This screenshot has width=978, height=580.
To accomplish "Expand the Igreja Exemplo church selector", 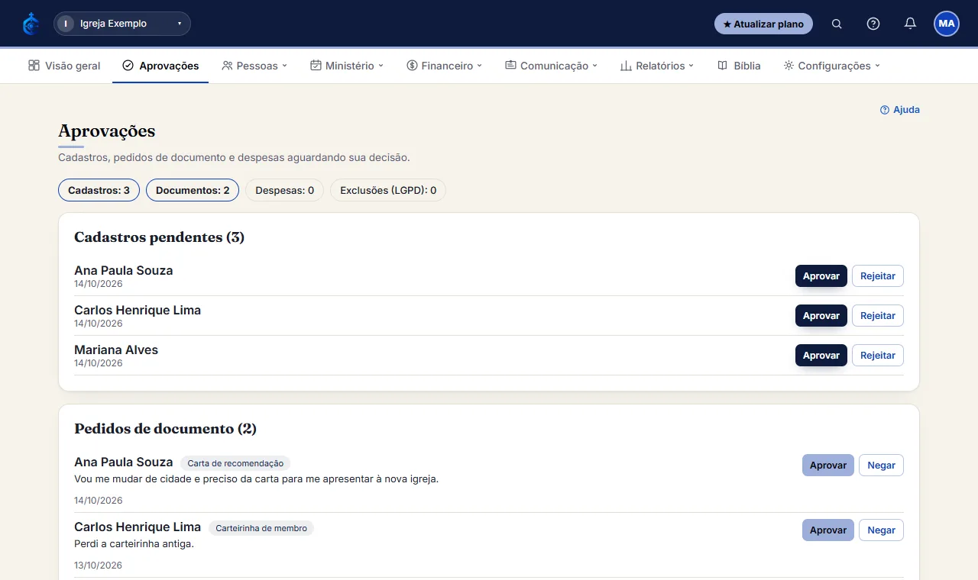I will [x=122, y=24].
